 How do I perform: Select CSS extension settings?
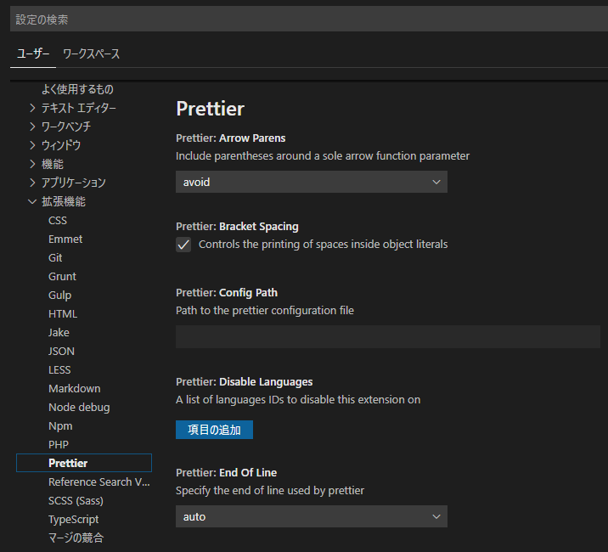point(58,220)
